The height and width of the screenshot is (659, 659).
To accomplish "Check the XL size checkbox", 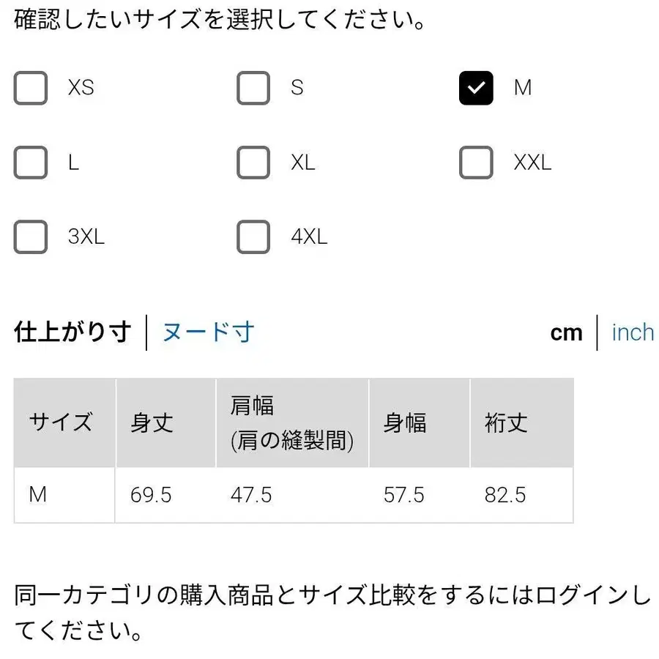I will 253,163.
